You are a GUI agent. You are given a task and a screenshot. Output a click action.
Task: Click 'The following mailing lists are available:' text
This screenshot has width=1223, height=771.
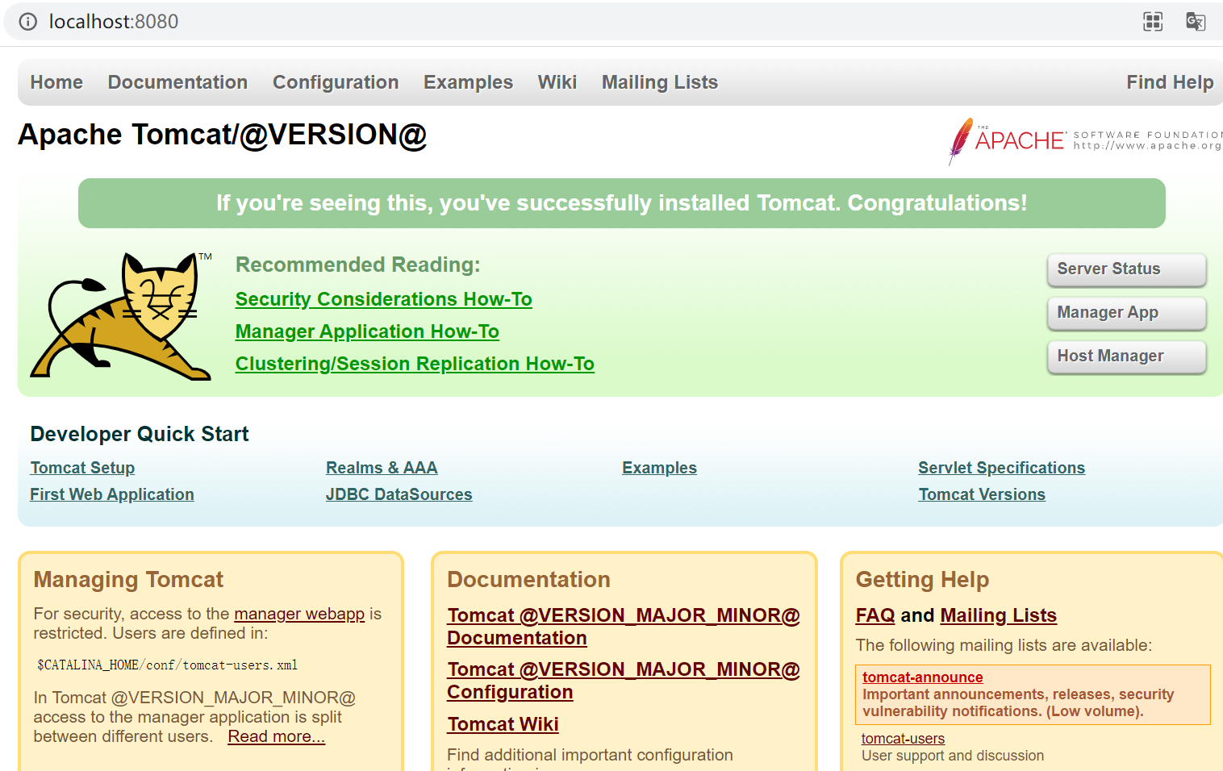point(1004,645)
